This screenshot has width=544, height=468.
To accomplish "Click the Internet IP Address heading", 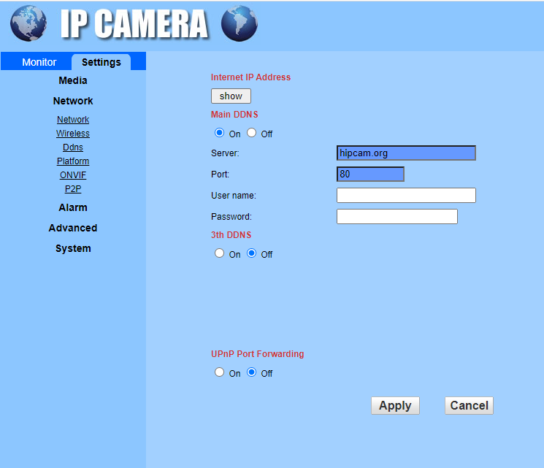I will (251, 77).
